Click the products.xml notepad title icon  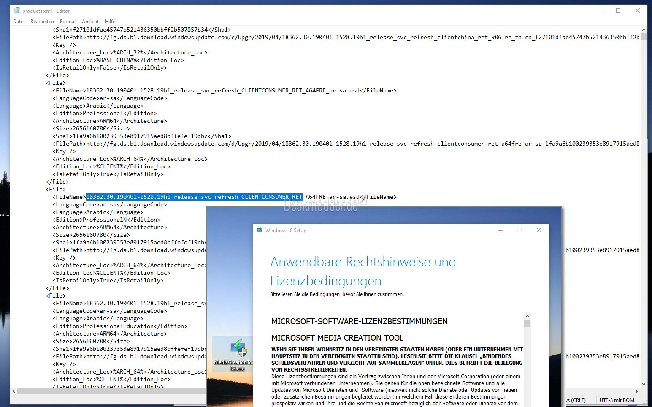pyautogui.click(x=17, y=11)
